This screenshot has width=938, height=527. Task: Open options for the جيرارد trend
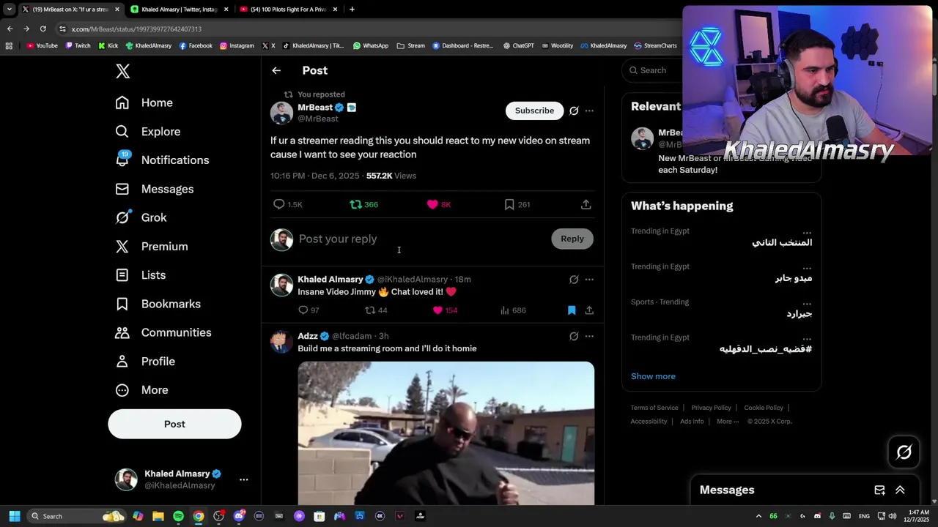807,302
